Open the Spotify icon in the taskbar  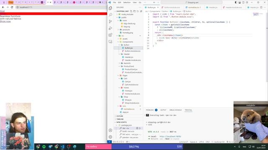coord(44,147)
